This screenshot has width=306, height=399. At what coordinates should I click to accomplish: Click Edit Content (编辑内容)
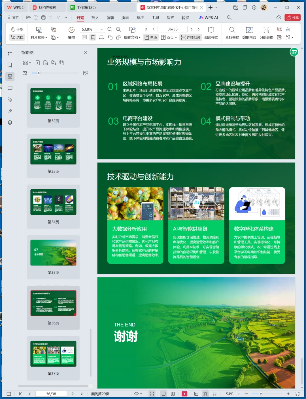coord(249,33)
